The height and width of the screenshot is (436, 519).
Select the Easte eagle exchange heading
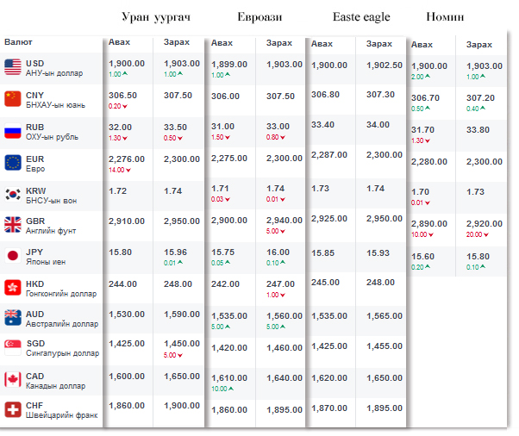[x=361, y=17]
